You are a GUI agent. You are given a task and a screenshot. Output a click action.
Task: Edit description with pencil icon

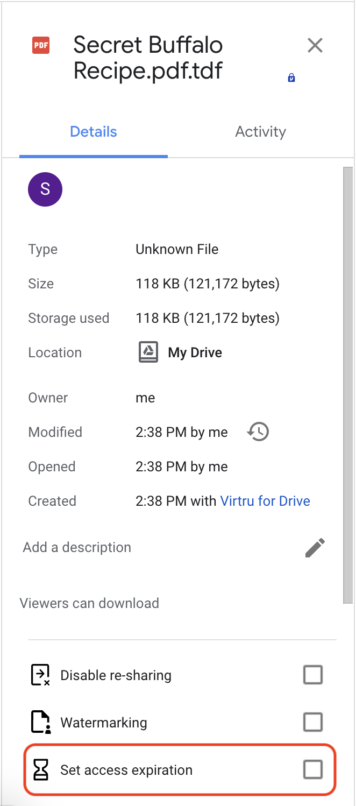click(x=315, y=548)
